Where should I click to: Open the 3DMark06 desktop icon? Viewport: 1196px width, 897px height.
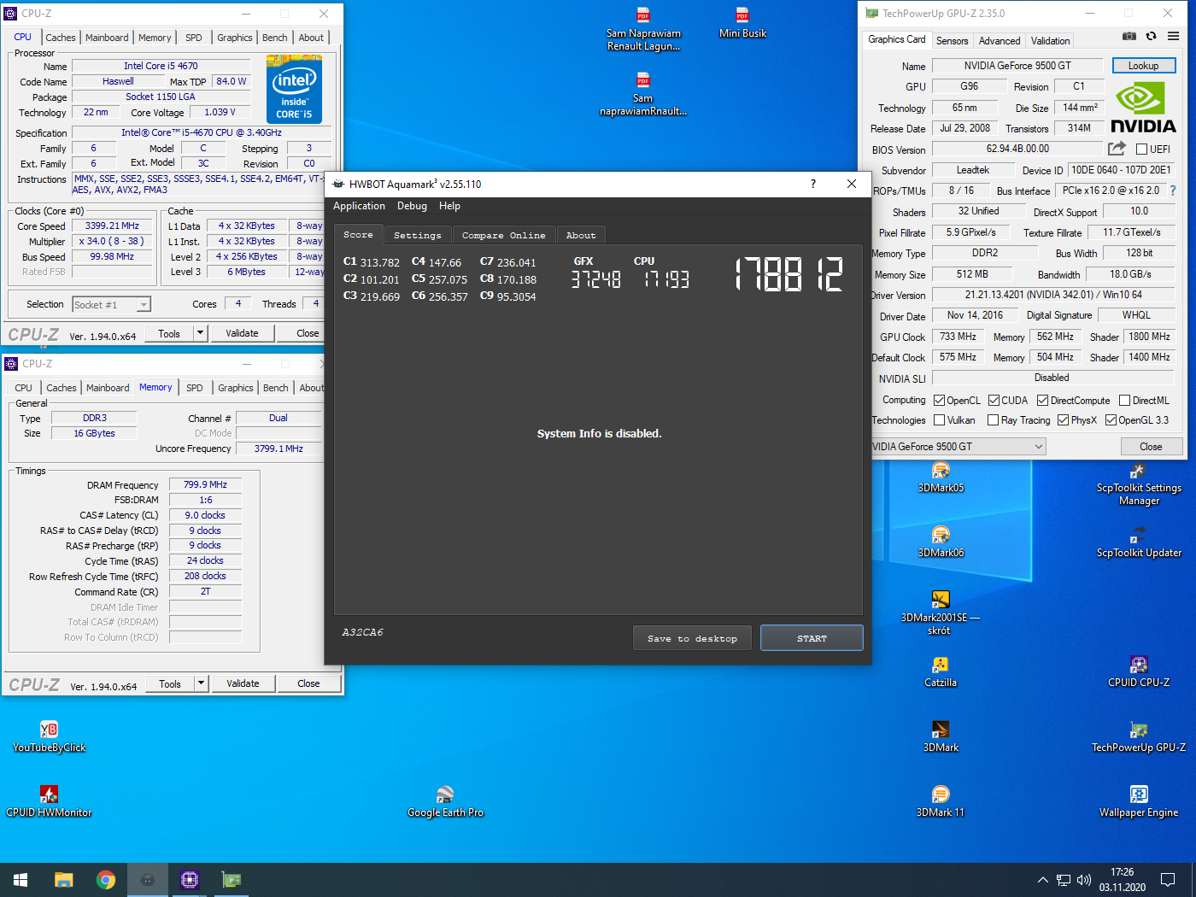point(941,542)
